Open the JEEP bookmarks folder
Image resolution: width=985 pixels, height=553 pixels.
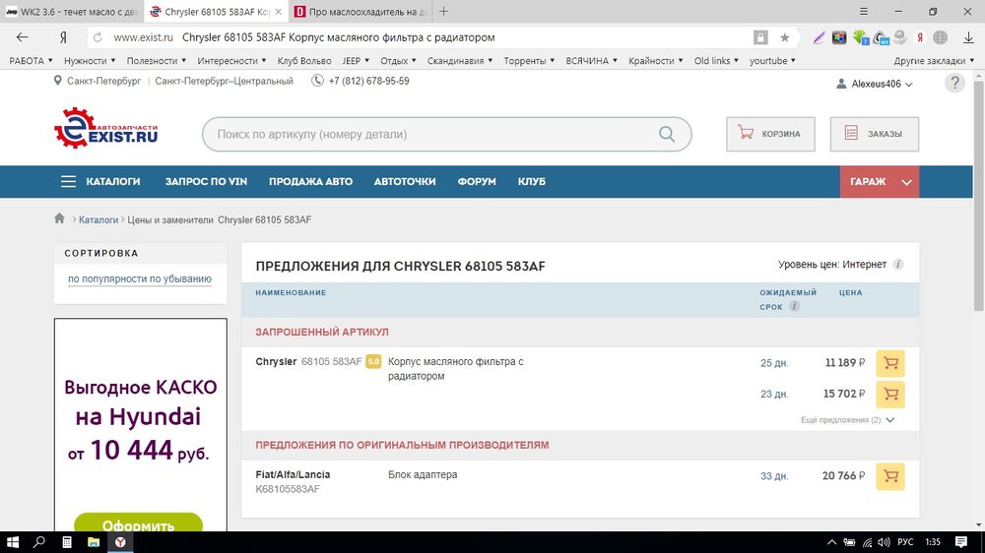click(356, 61)
